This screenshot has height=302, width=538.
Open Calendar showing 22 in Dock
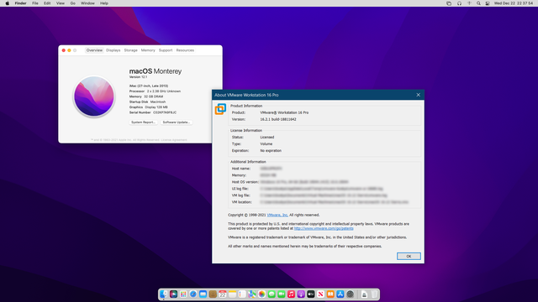click(223, 294)
